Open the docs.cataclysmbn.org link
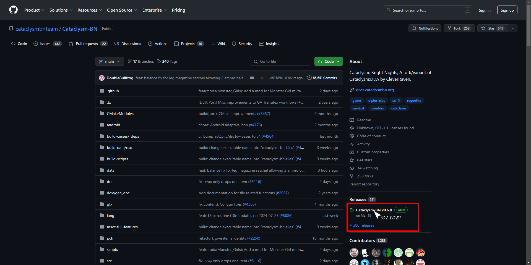The image size is (531, 265). (x=375, y=90)
